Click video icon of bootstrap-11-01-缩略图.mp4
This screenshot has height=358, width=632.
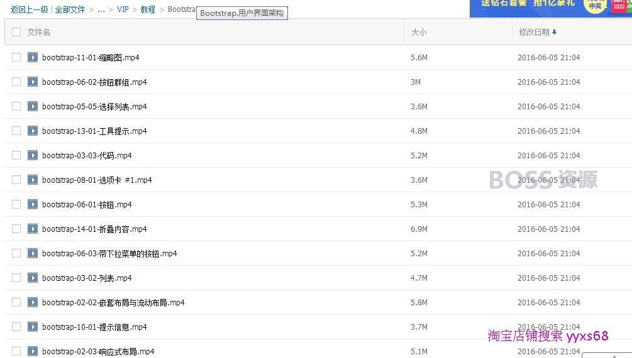[33, 57]
